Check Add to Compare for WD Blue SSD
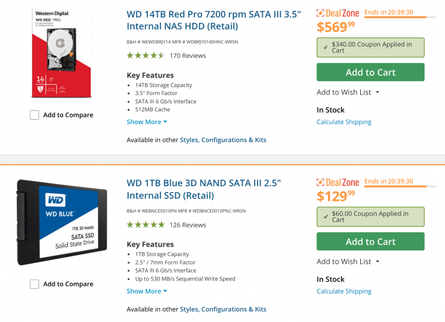 tap(35, 284)
